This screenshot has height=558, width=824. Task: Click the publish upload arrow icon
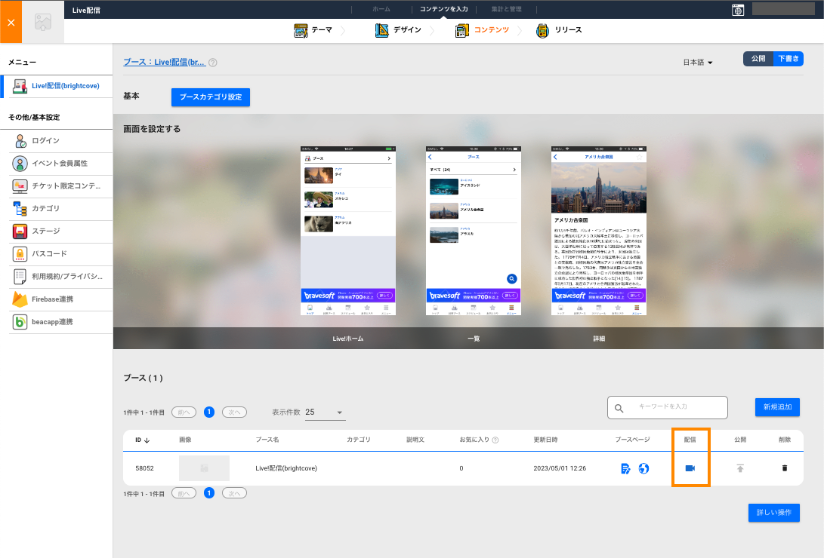740,468
